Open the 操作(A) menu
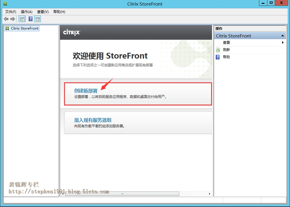Image resolution: width=290 pixels, height=207 pixels. [27, 12]
